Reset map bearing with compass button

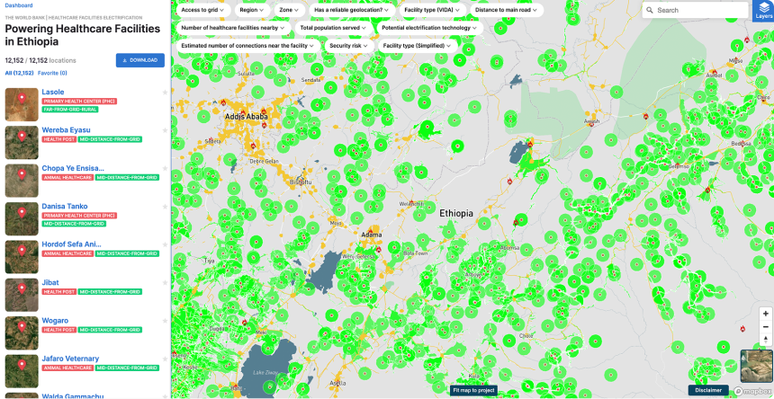[x=766, y=340]
